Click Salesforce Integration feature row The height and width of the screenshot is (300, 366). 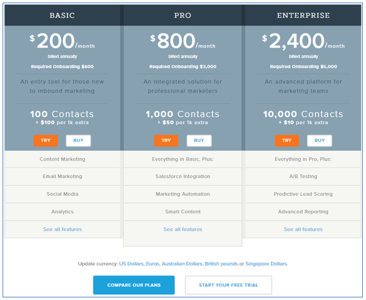tap(183, 177)
